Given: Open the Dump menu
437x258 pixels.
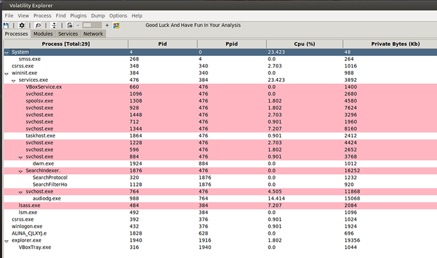Looking at the screenshot, I should coord(98,16).
